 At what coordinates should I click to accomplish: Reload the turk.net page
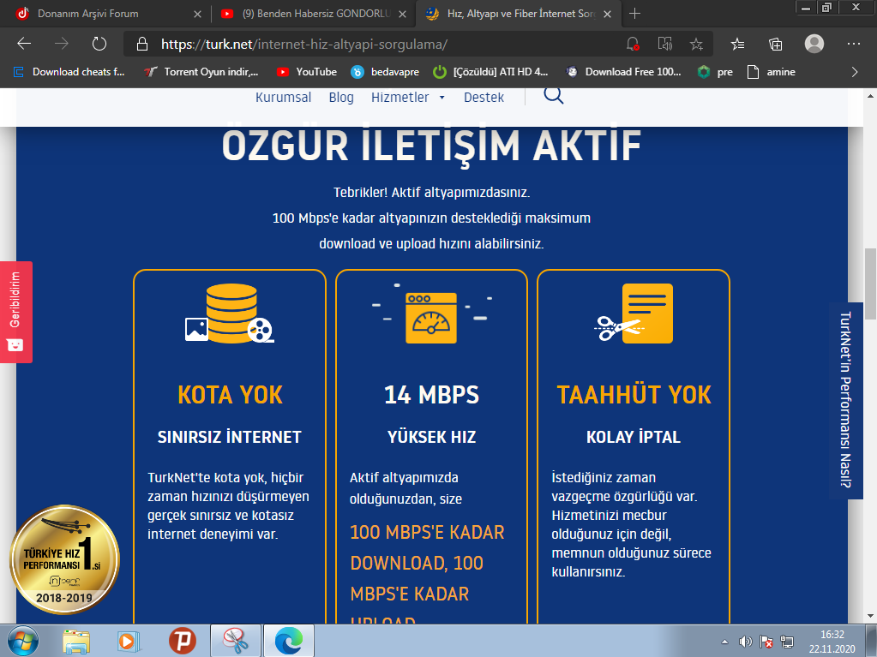click(99, 44)
